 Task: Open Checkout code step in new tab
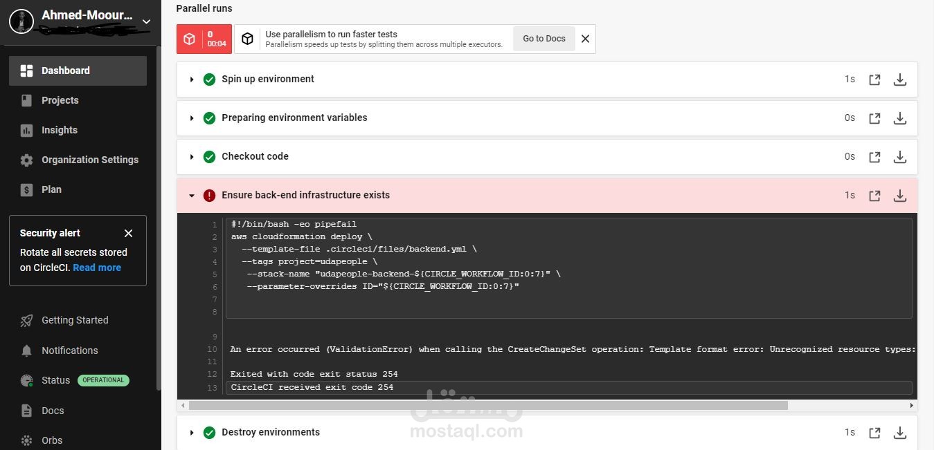click(x=874, y=157)
